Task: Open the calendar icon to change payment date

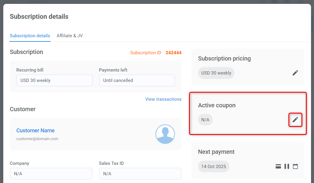Action: (x=295, y=166)
